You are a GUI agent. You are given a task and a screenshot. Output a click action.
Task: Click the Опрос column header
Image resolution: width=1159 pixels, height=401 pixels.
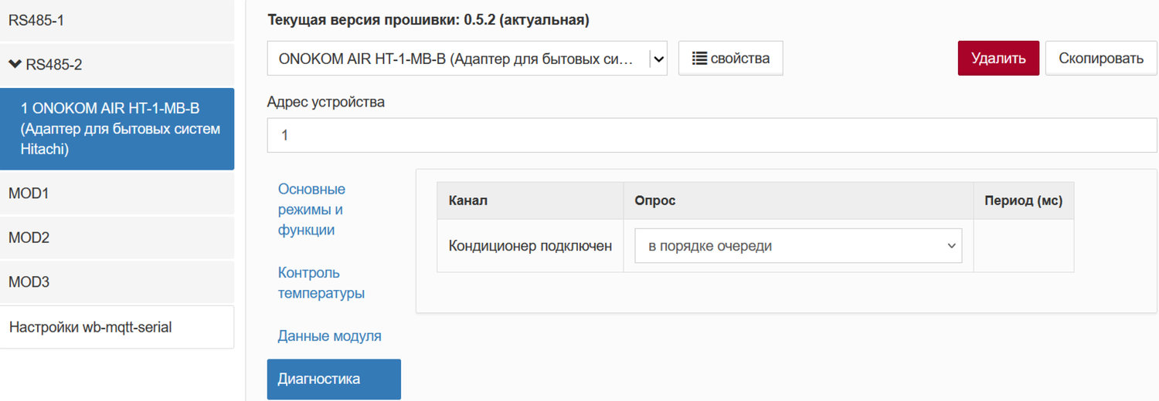[x=798, y=200]
